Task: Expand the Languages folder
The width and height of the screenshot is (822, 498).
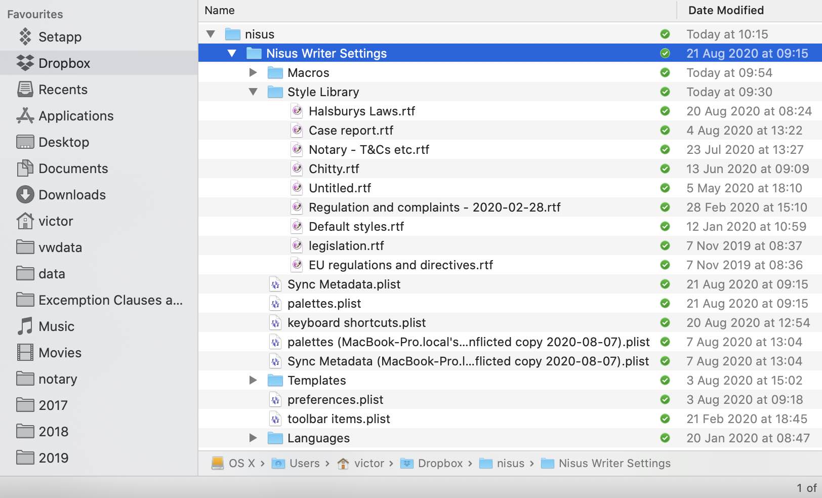Action: (253, 438)
